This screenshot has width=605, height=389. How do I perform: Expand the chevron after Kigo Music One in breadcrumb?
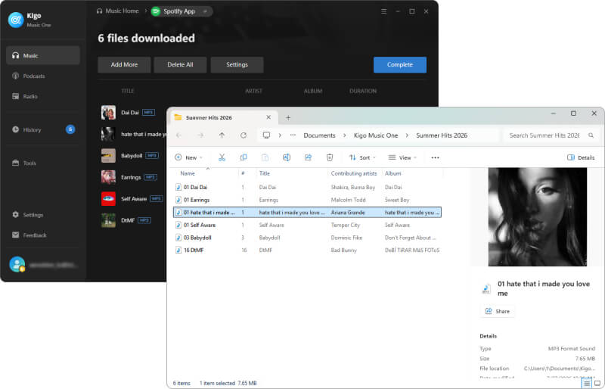point(407,135)
